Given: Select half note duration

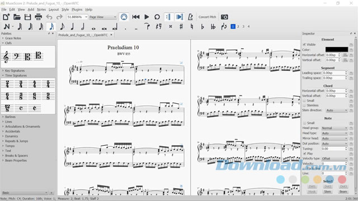Looking at the screenshot, I should (83, 26).
